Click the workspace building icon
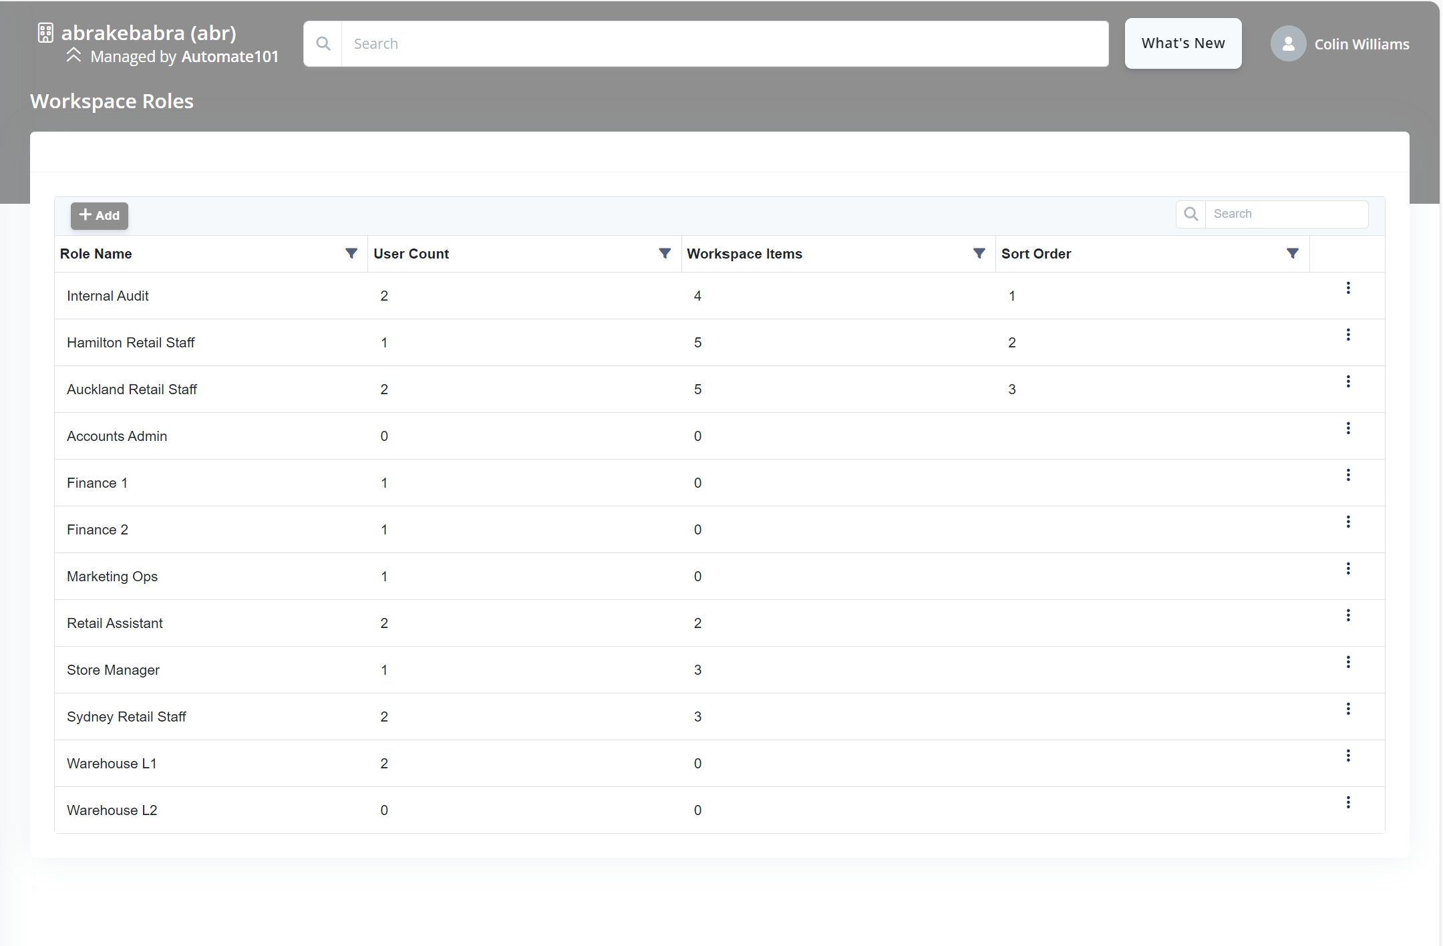1443x946 pixels. (x=45, y=33)
